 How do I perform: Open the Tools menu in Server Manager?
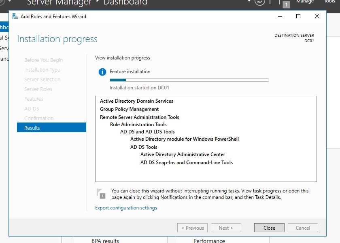point(329,2)
